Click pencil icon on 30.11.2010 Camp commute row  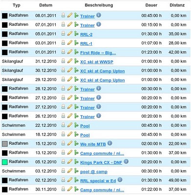click(x=70, y=189)
